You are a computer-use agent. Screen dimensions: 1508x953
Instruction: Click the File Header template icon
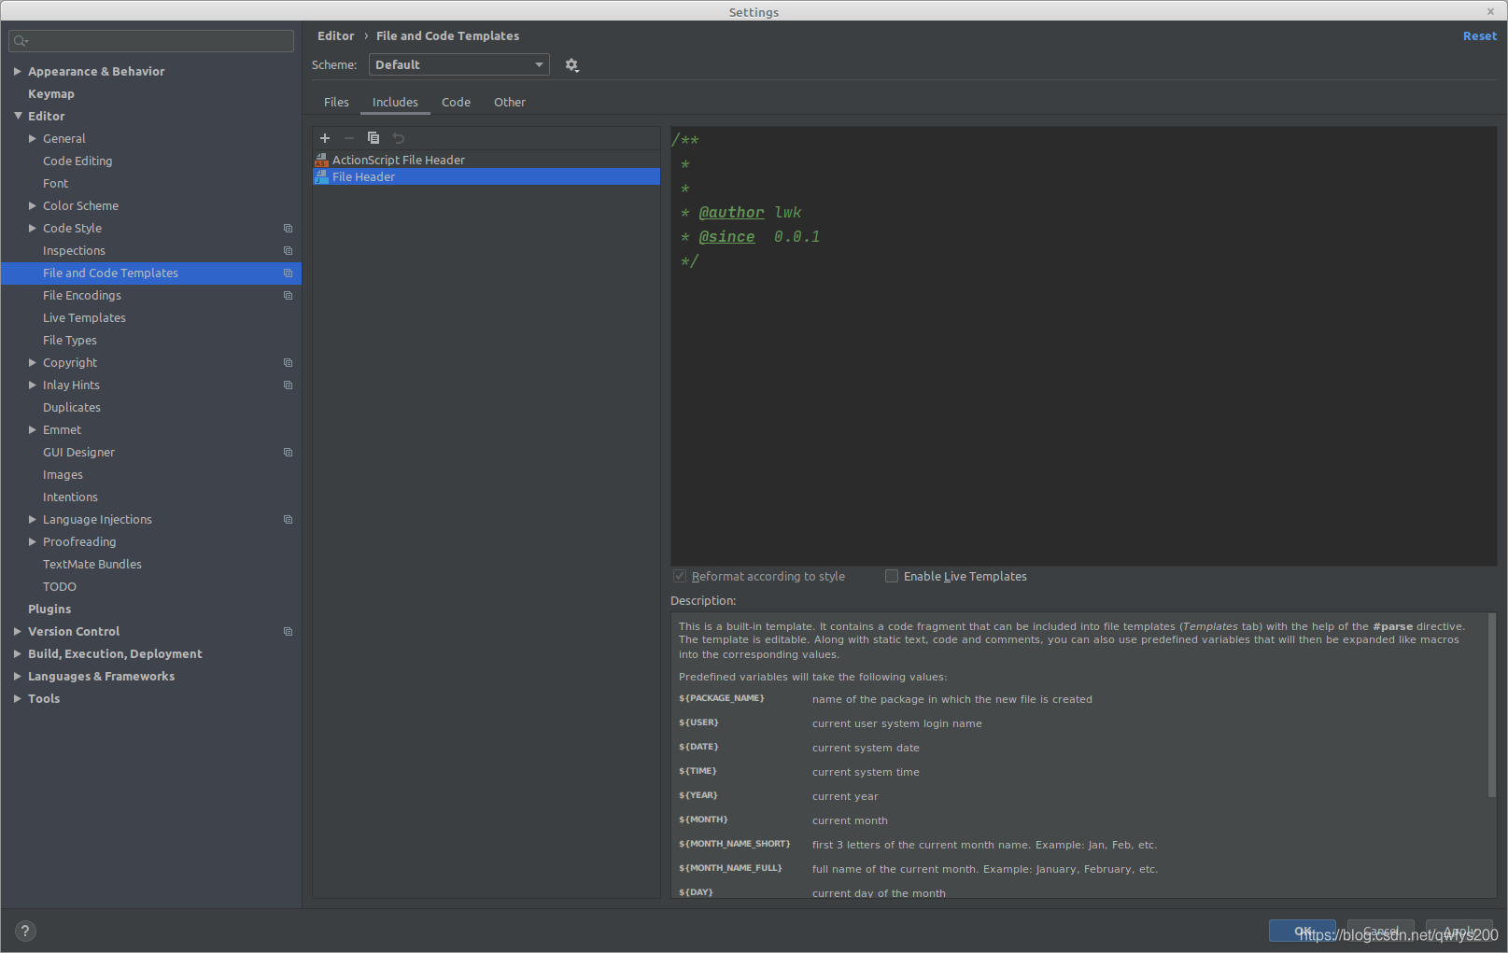pos(321,176)
